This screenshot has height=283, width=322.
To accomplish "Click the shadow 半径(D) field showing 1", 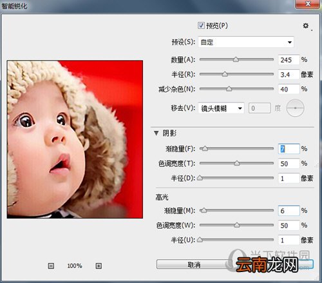I will 289,179.
